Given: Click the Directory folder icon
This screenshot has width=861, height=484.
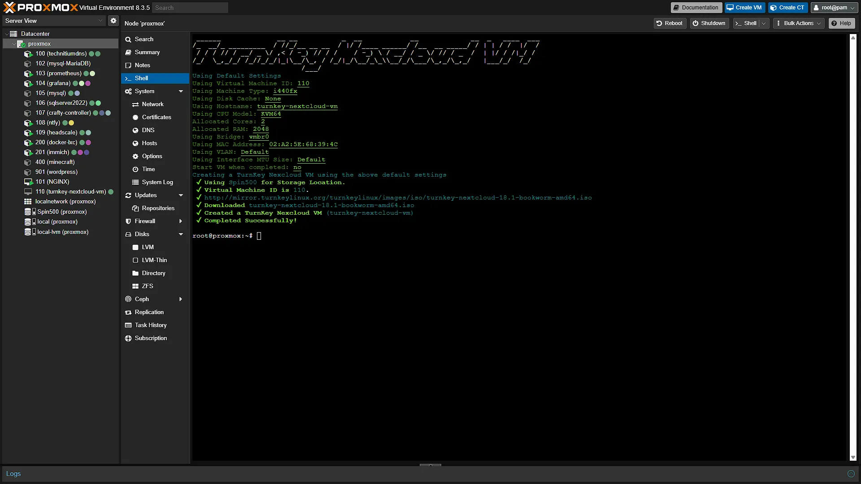Looking at the screenshot, I should click(135, 273).
